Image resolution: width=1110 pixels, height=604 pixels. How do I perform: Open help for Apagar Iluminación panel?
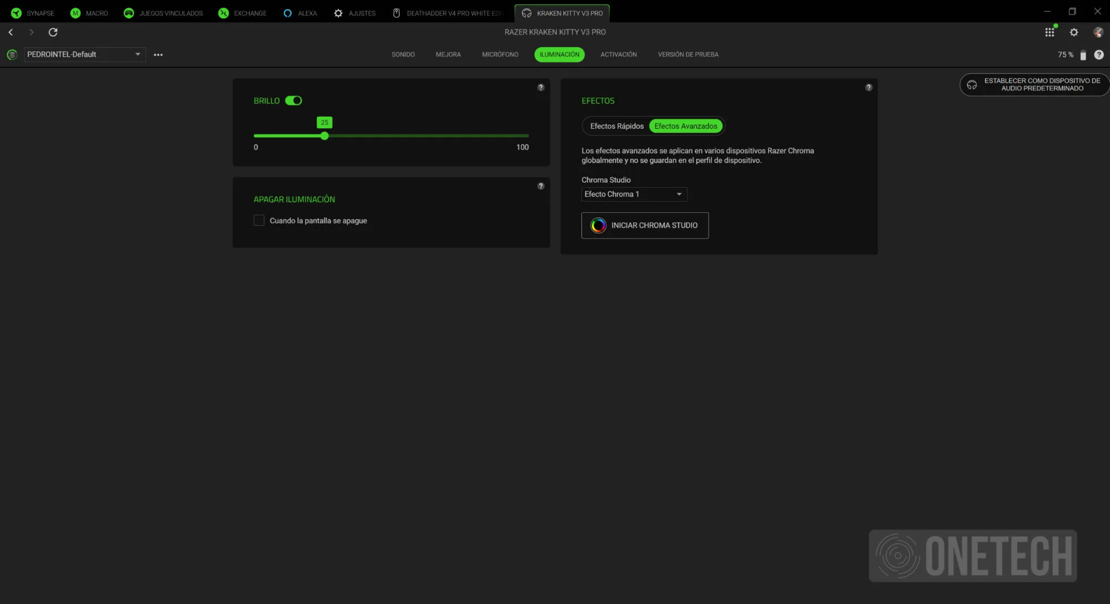coord(541,186)
